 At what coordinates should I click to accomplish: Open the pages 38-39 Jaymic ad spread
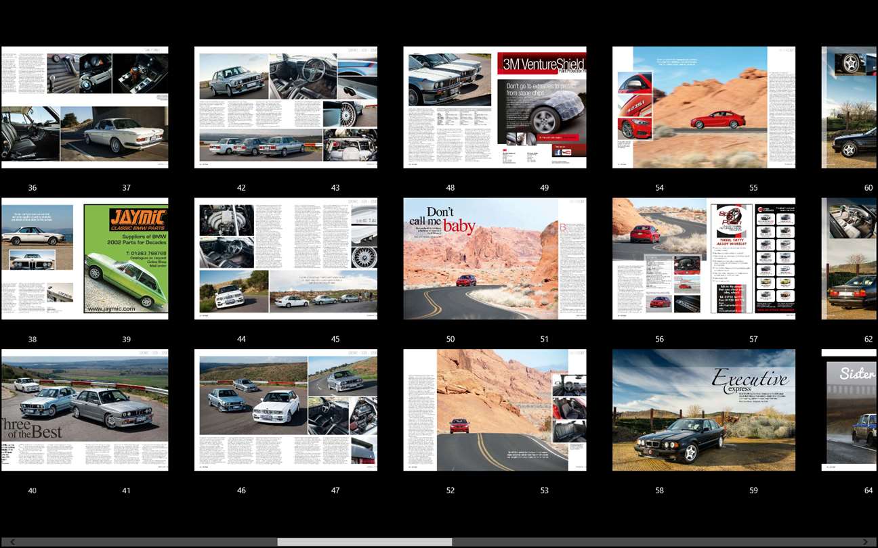pos(85,258)
